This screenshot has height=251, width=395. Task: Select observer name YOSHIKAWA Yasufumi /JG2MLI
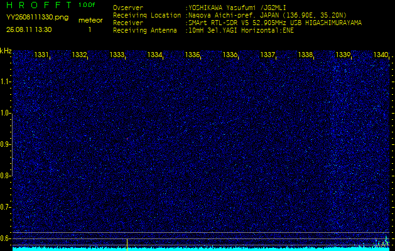237,8
